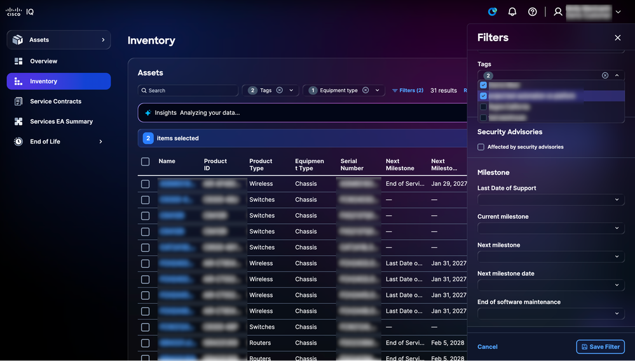Clear the Equipment type filter chip
Screen dimensions: 635x361
pyautogui.click(x=365, y=90)
